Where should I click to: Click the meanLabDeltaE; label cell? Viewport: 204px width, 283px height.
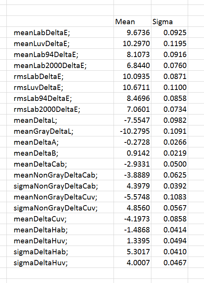[60, 32]
